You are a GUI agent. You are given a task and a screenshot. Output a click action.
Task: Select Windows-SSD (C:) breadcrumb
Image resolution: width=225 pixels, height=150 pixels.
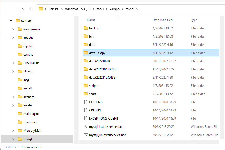tap(78, 9)
